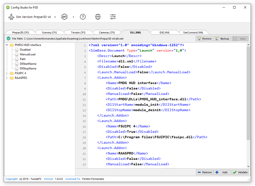Image resolution: width=255 pixels, height=186 pixels.
Task: Select the ManualLoad tree item
Action: tap(27, 54)
